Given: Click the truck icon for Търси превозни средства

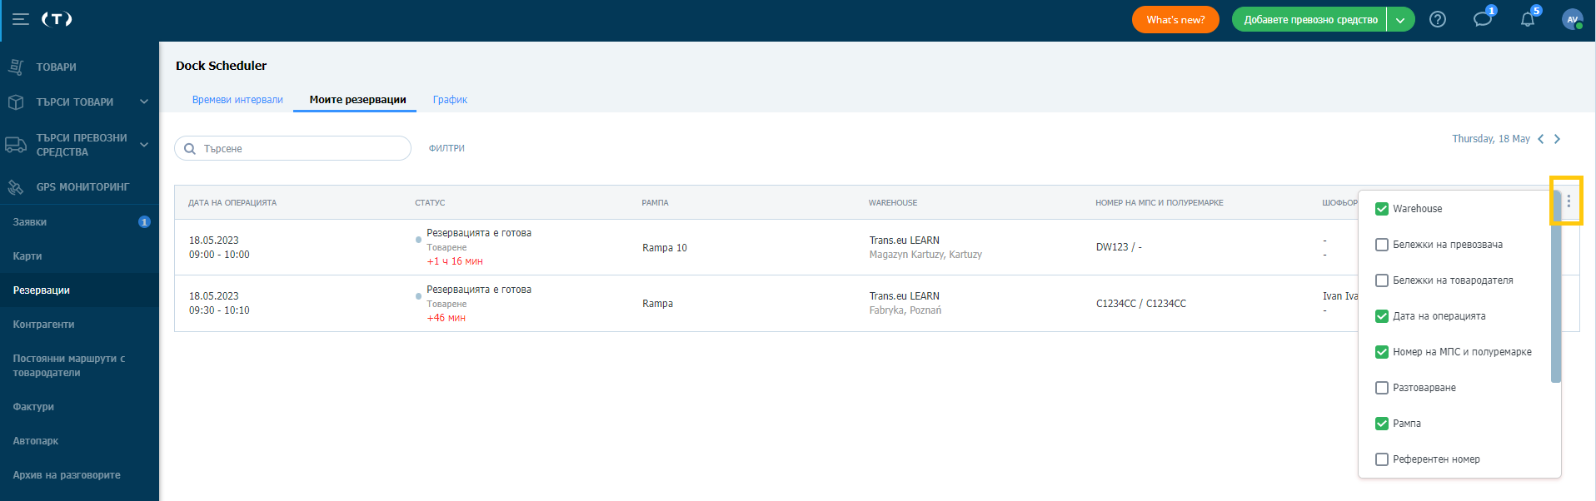Looking at the screenshot, I should click(16, 144).
